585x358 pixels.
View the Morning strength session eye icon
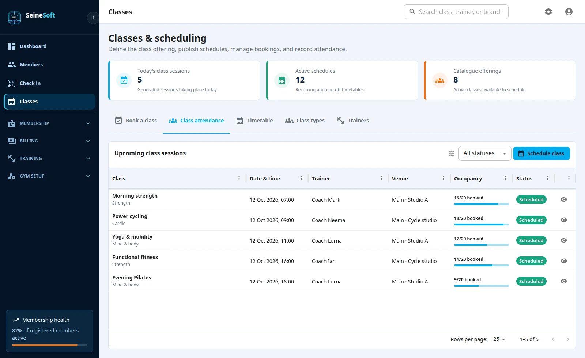point(564,199)
